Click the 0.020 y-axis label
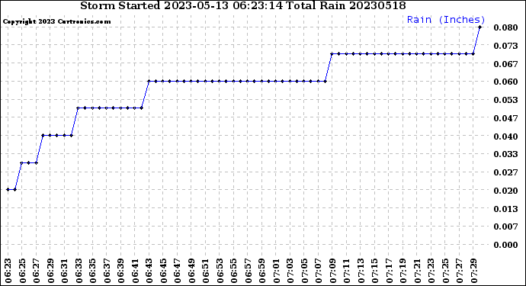This screenshot has width=526, height=286. (505, 191)
